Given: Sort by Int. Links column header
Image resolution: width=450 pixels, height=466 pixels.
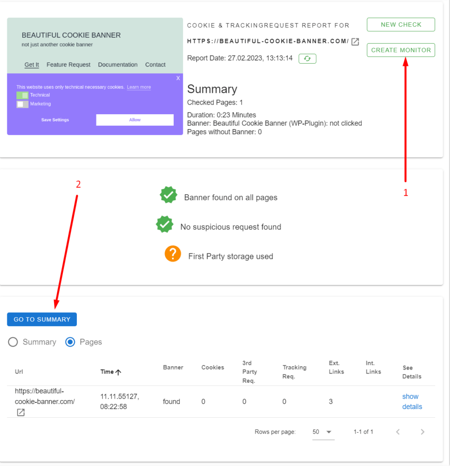Looking at the screenshot, I should [x=373, y=367].
